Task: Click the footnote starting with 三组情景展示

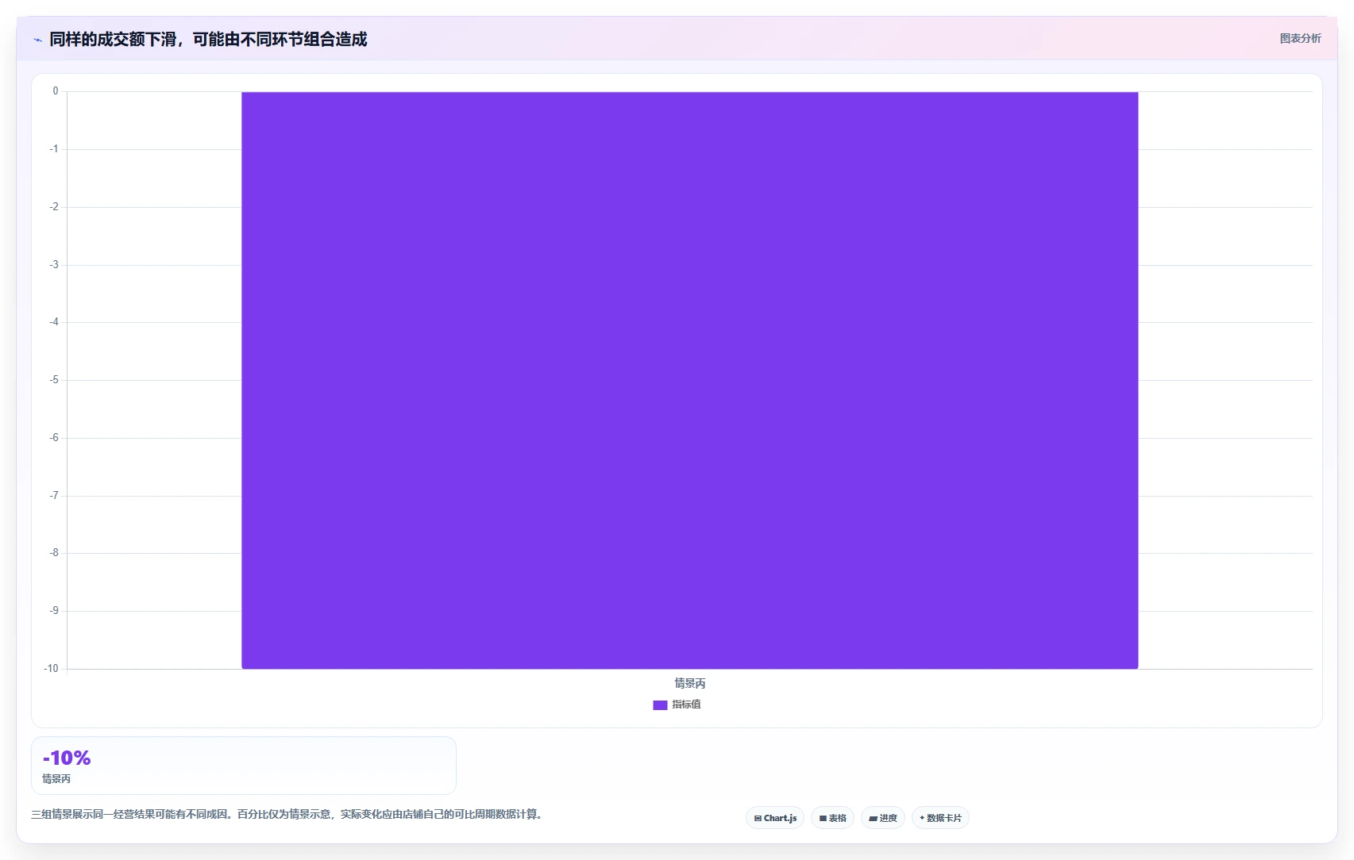Action: pyautogui.click(x=287, y=814)
